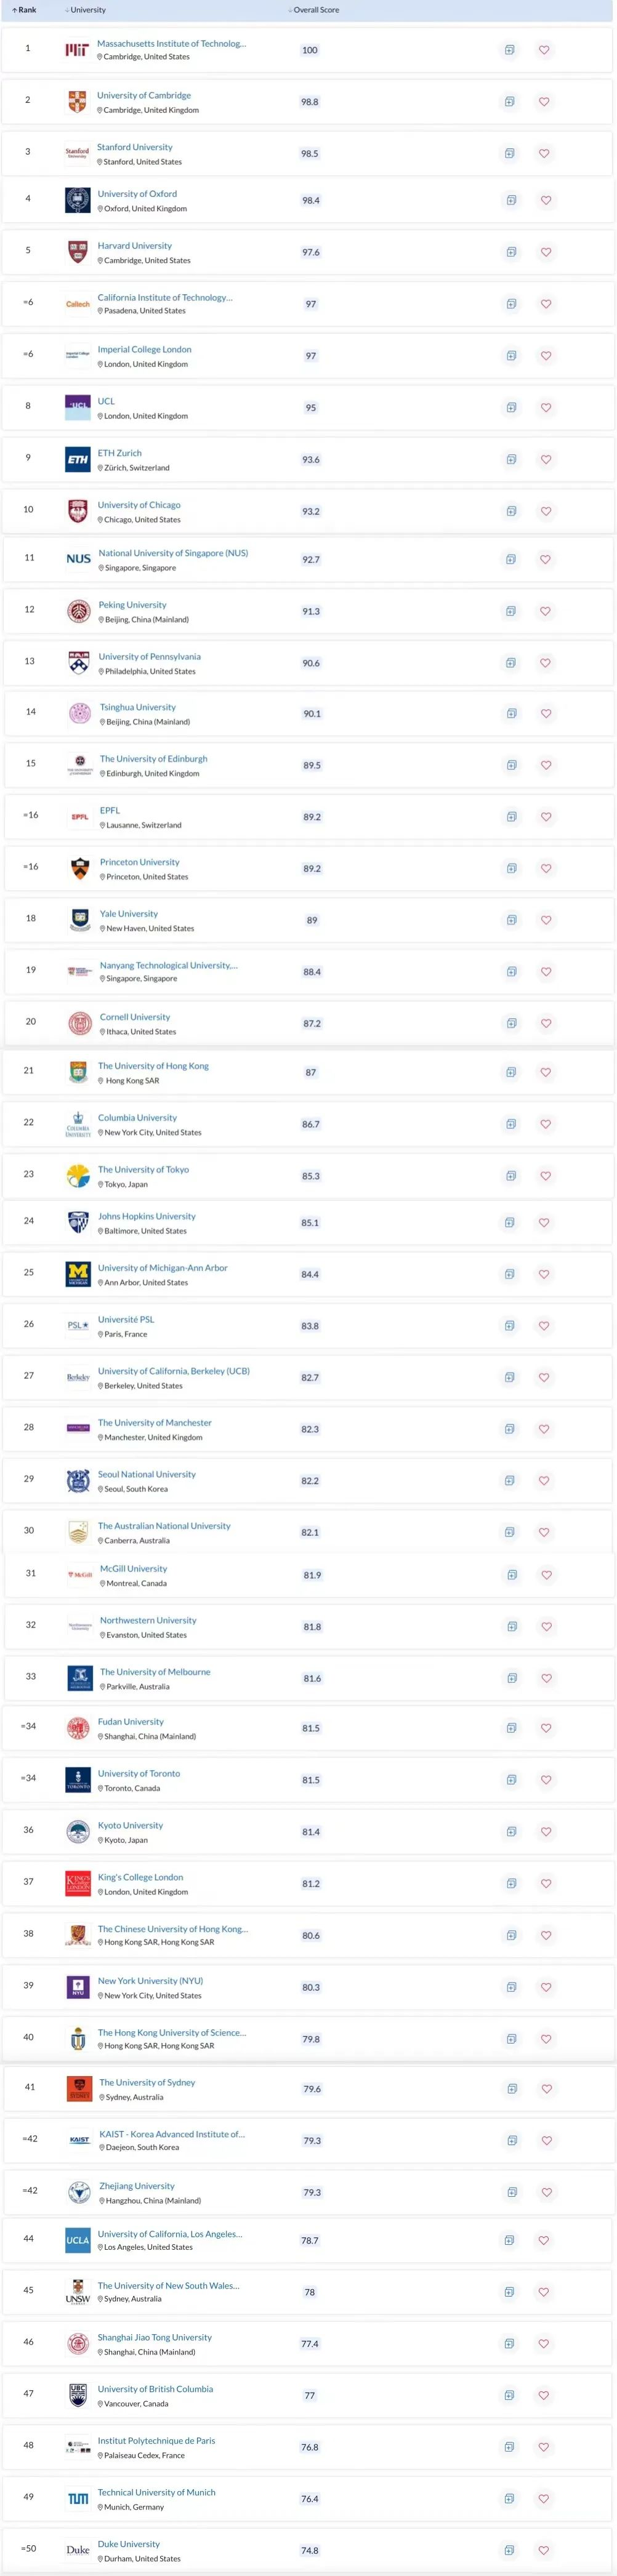Click the University of Toronto logo
The width and height of the screenshot is (617, 2576).
78,1780
